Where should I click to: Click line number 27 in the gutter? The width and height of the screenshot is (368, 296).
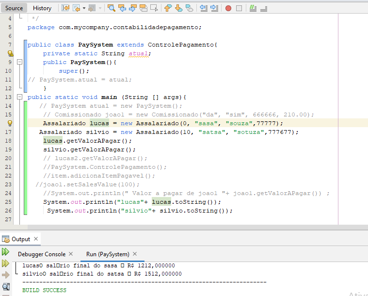(8, 219)
